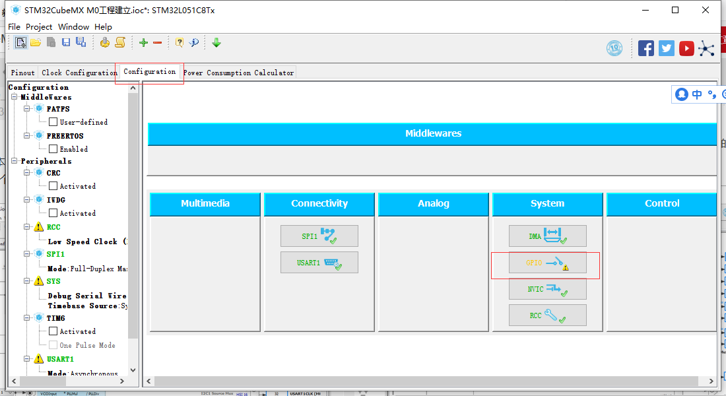Open the YouTube link icon
This screenshot has width=726, height=396.
[686, 48]
